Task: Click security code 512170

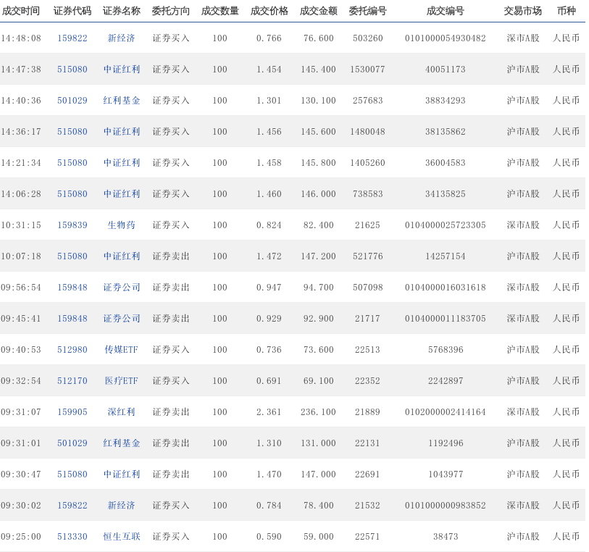Action: (72, 381)
